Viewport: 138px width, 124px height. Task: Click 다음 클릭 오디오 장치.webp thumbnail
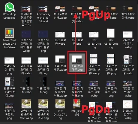[26, 60]
